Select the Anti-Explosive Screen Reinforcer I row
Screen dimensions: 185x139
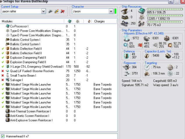coord(59,120)
